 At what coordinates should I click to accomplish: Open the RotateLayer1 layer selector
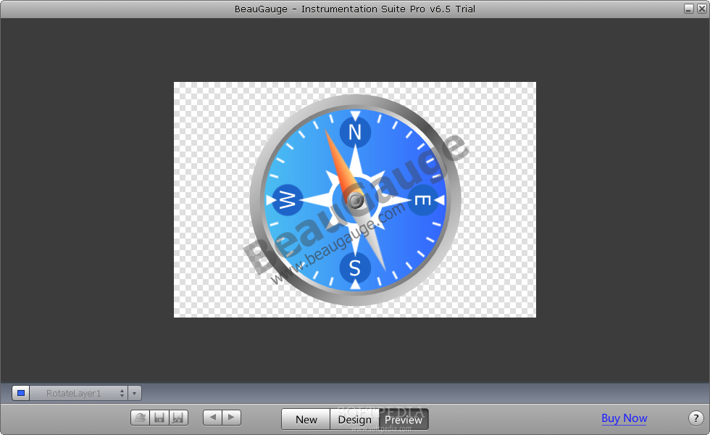tap(79, 393)
